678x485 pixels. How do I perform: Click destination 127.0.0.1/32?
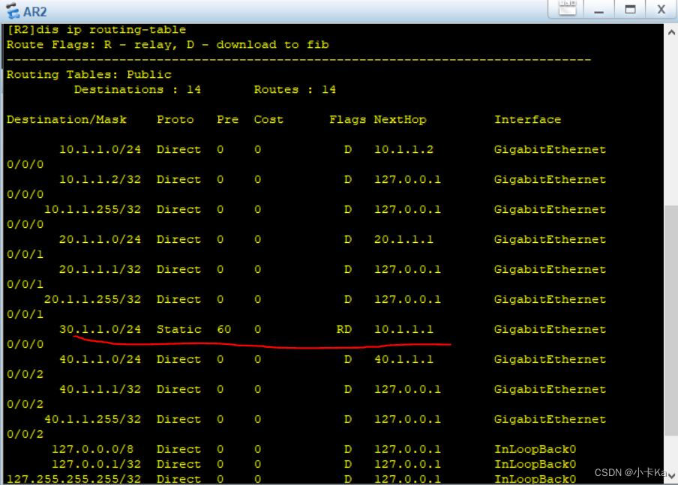tap(96, 464)
